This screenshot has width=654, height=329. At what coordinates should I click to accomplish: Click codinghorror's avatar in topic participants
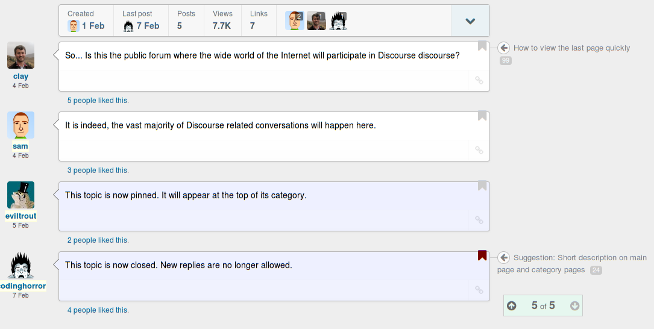(x=338, y=20)
